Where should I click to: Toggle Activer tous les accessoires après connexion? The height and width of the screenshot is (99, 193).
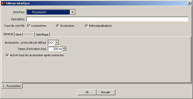click(x=7, y=55)
